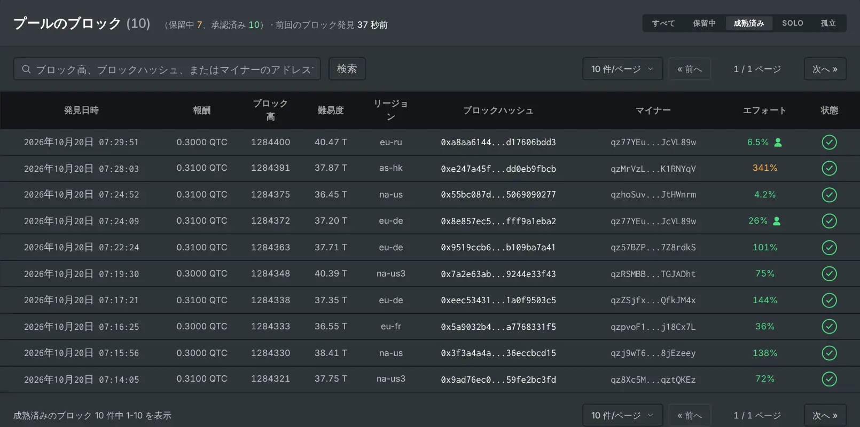The height and width of the screenshot is (427, 860).
Task: Click status check icon for block 1284333
Action: pyautogui.click(x=829, y=327)
